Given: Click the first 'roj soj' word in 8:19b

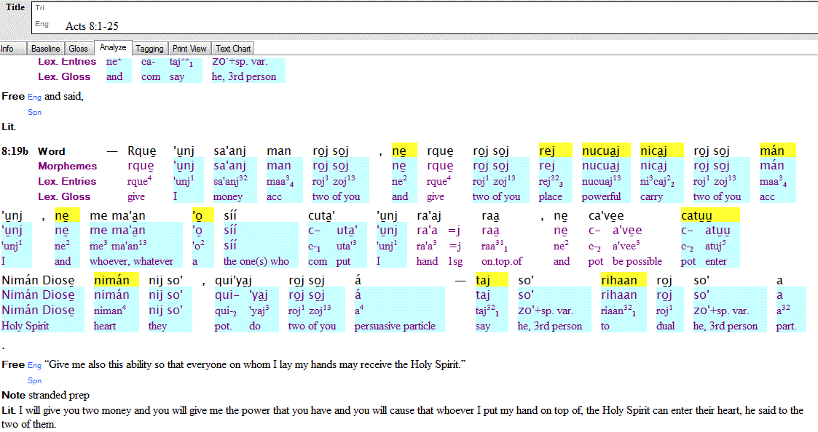Looking at the screenshot, I should (x=330, y=151).
